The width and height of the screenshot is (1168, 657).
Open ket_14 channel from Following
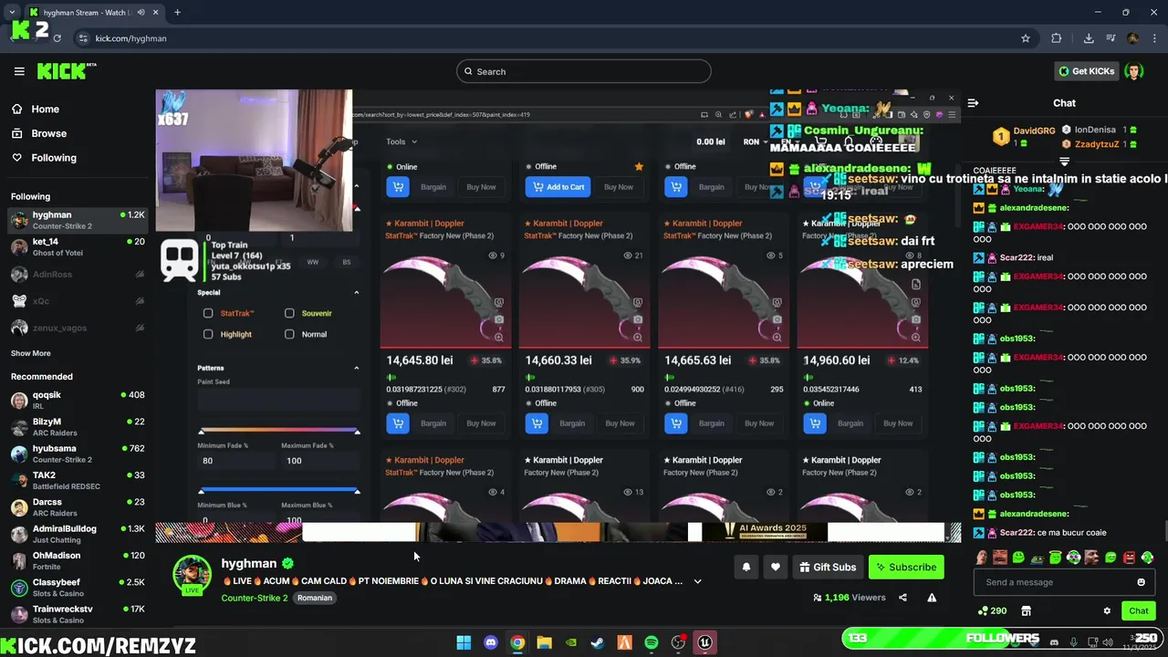78,247
